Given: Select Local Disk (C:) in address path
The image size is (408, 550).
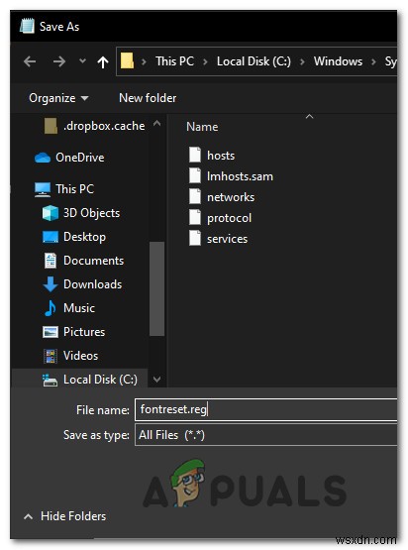Looking at the screenshot, I should [x=254, y=61].
